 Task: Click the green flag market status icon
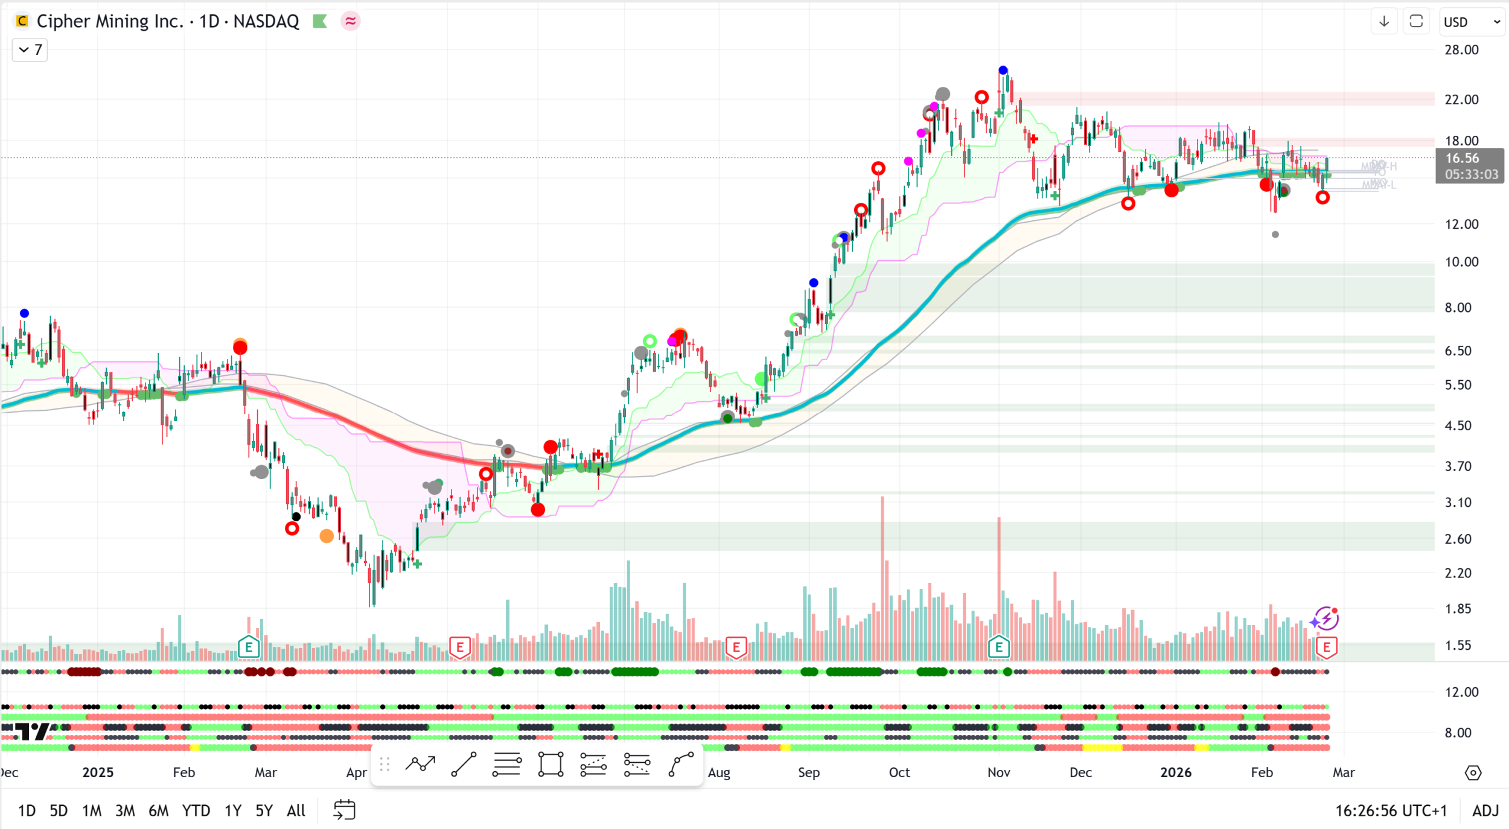[x=320, y=22]
